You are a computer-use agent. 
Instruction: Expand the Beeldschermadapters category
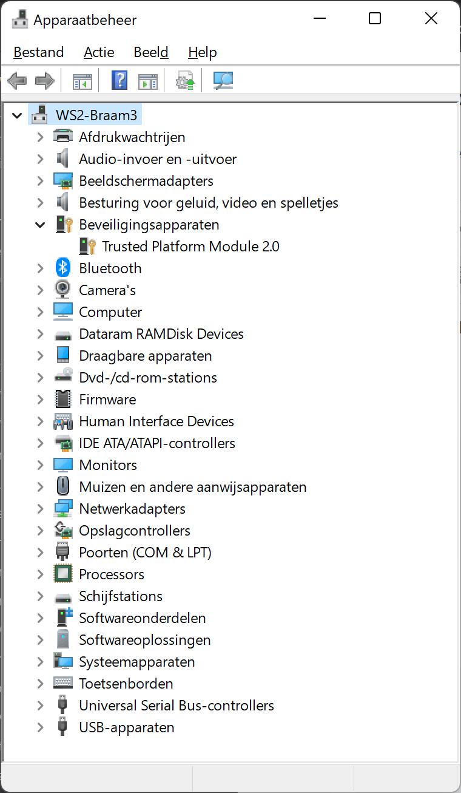click(40, 181)
